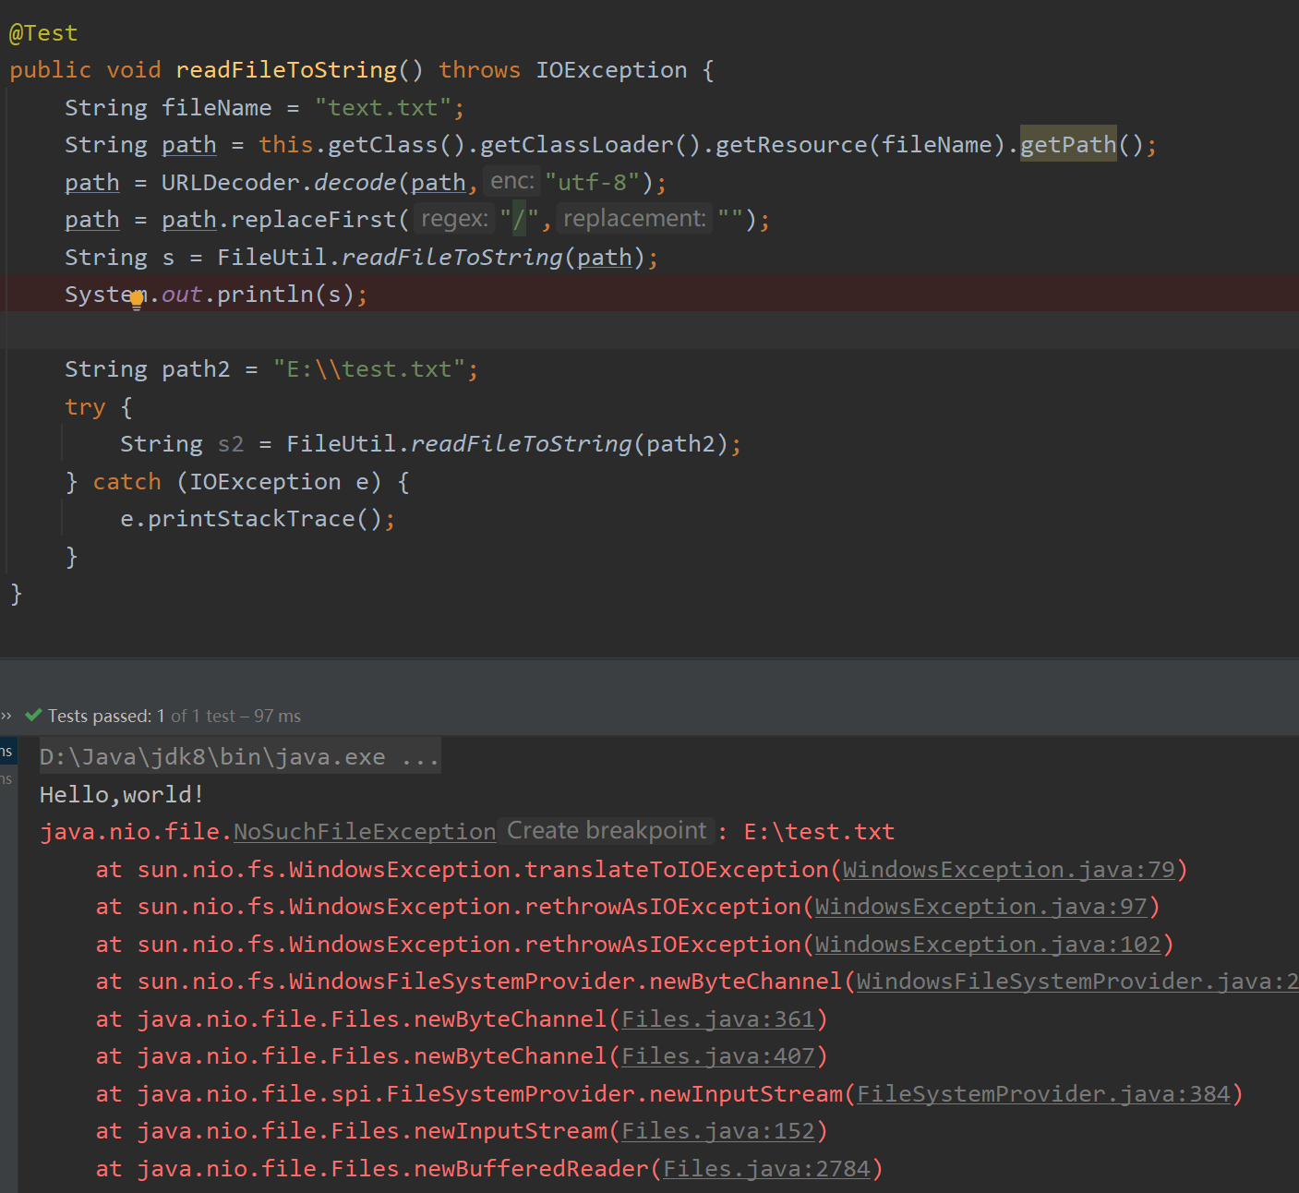1299x1193 pixels.
Task: Expand the folded java.exe command line
Action: pyautogui.click(x=239, y=757)
